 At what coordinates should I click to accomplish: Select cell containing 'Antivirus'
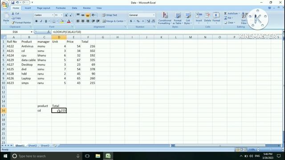pos(29,46)
